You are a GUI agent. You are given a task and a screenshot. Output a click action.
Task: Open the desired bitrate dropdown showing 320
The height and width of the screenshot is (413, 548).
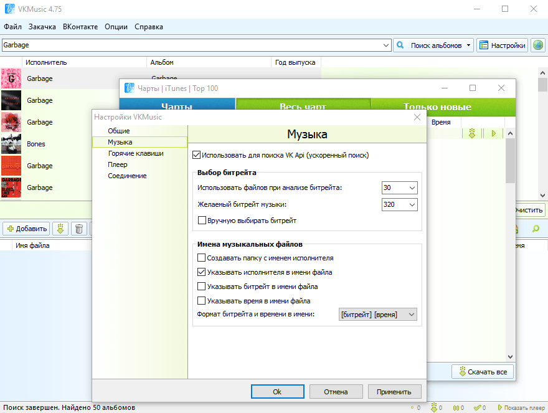pyautogui.click(x=399, y=204)
